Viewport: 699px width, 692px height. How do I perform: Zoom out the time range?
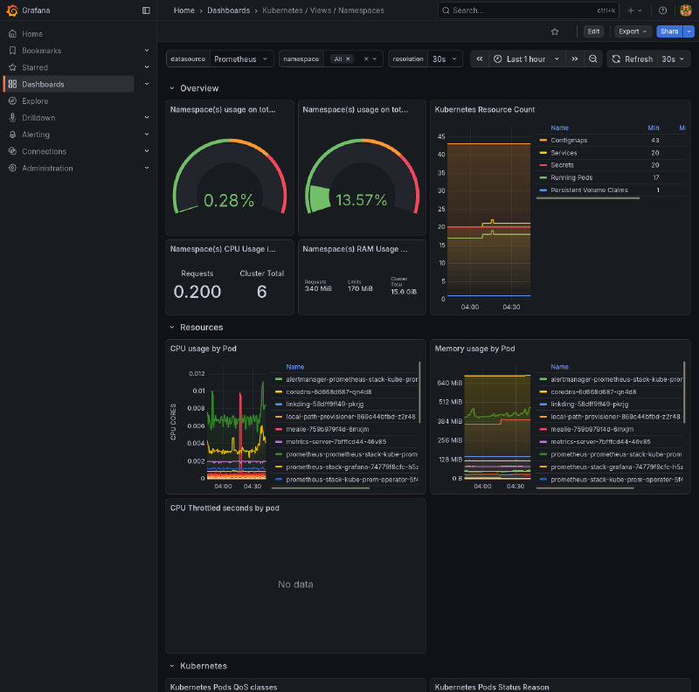tap(593, 59)
